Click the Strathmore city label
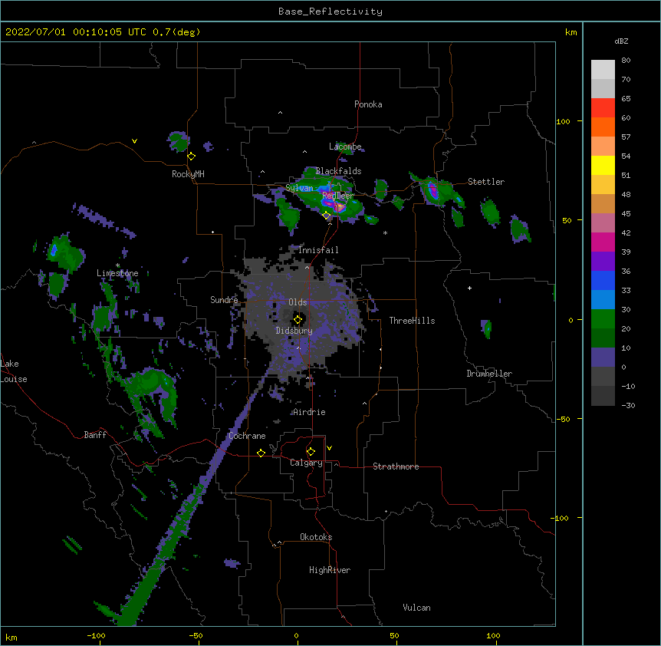661x646 pixels. pyautogui.click(x=396, y=466)
